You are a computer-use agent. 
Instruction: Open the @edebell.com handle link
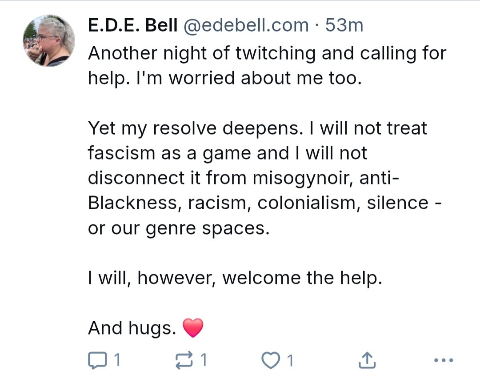click(x=246, y=25)
